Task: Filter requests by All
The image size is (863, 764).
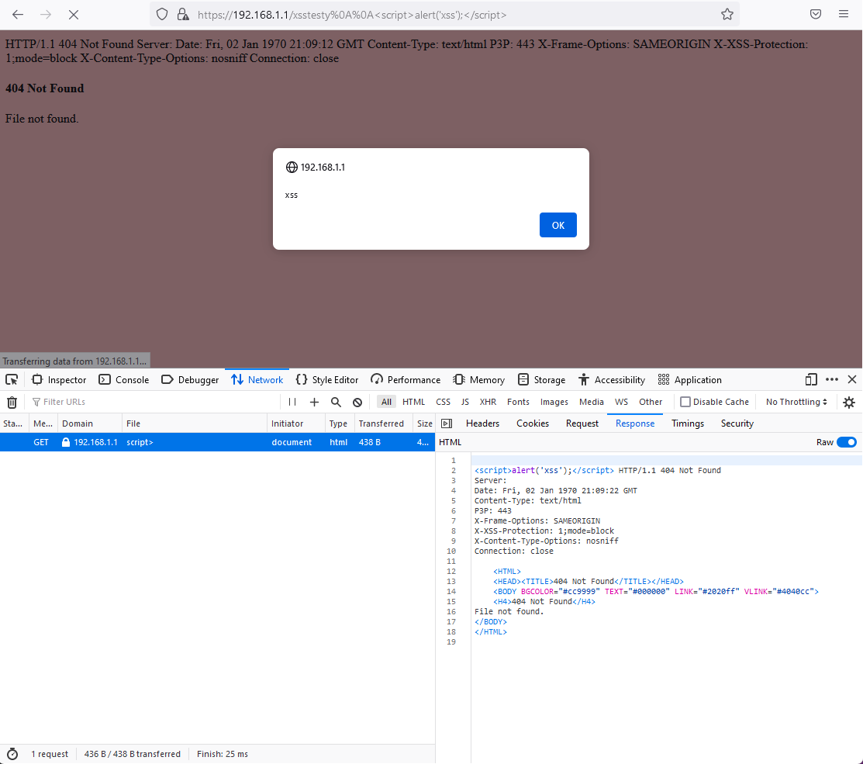Action: click(x=386, y=402)
